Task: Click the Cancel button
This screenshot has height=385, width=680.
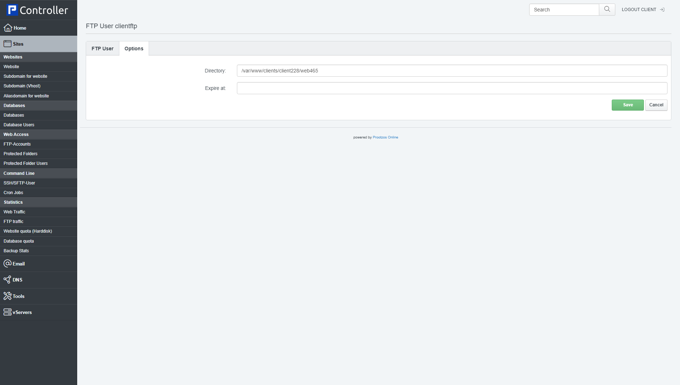Action: tap(656, 105)
